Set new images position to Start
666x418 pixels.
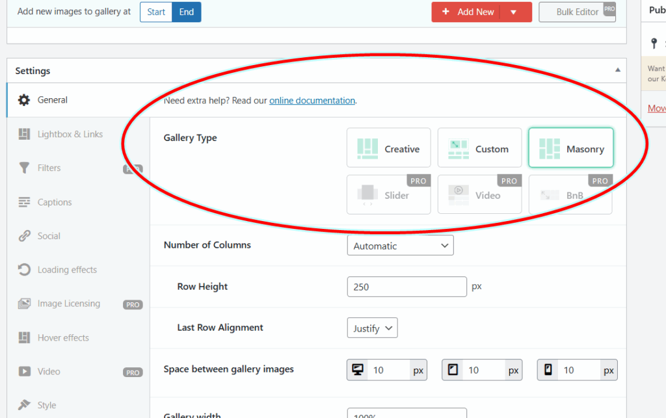click(x=156, y=12)
